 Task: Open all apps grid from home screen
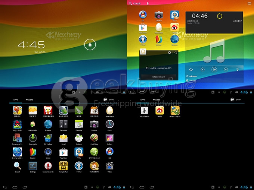click(x=250, y=3)
